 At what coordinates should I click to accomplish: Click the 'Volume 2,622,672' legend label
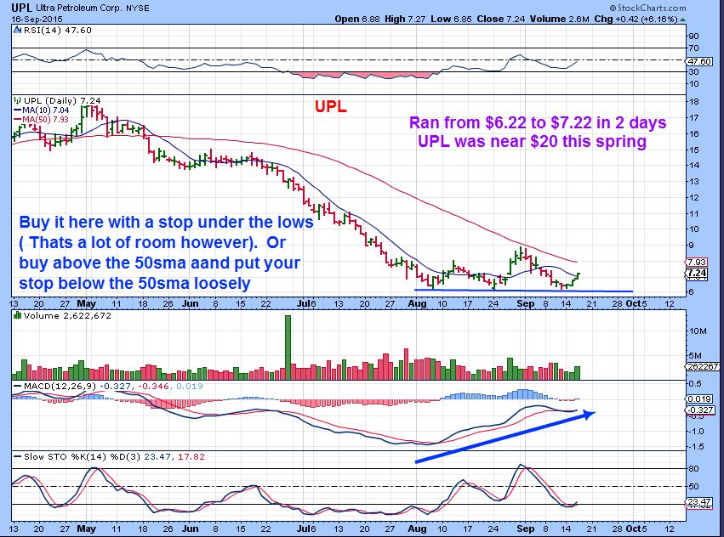point(67,315)
